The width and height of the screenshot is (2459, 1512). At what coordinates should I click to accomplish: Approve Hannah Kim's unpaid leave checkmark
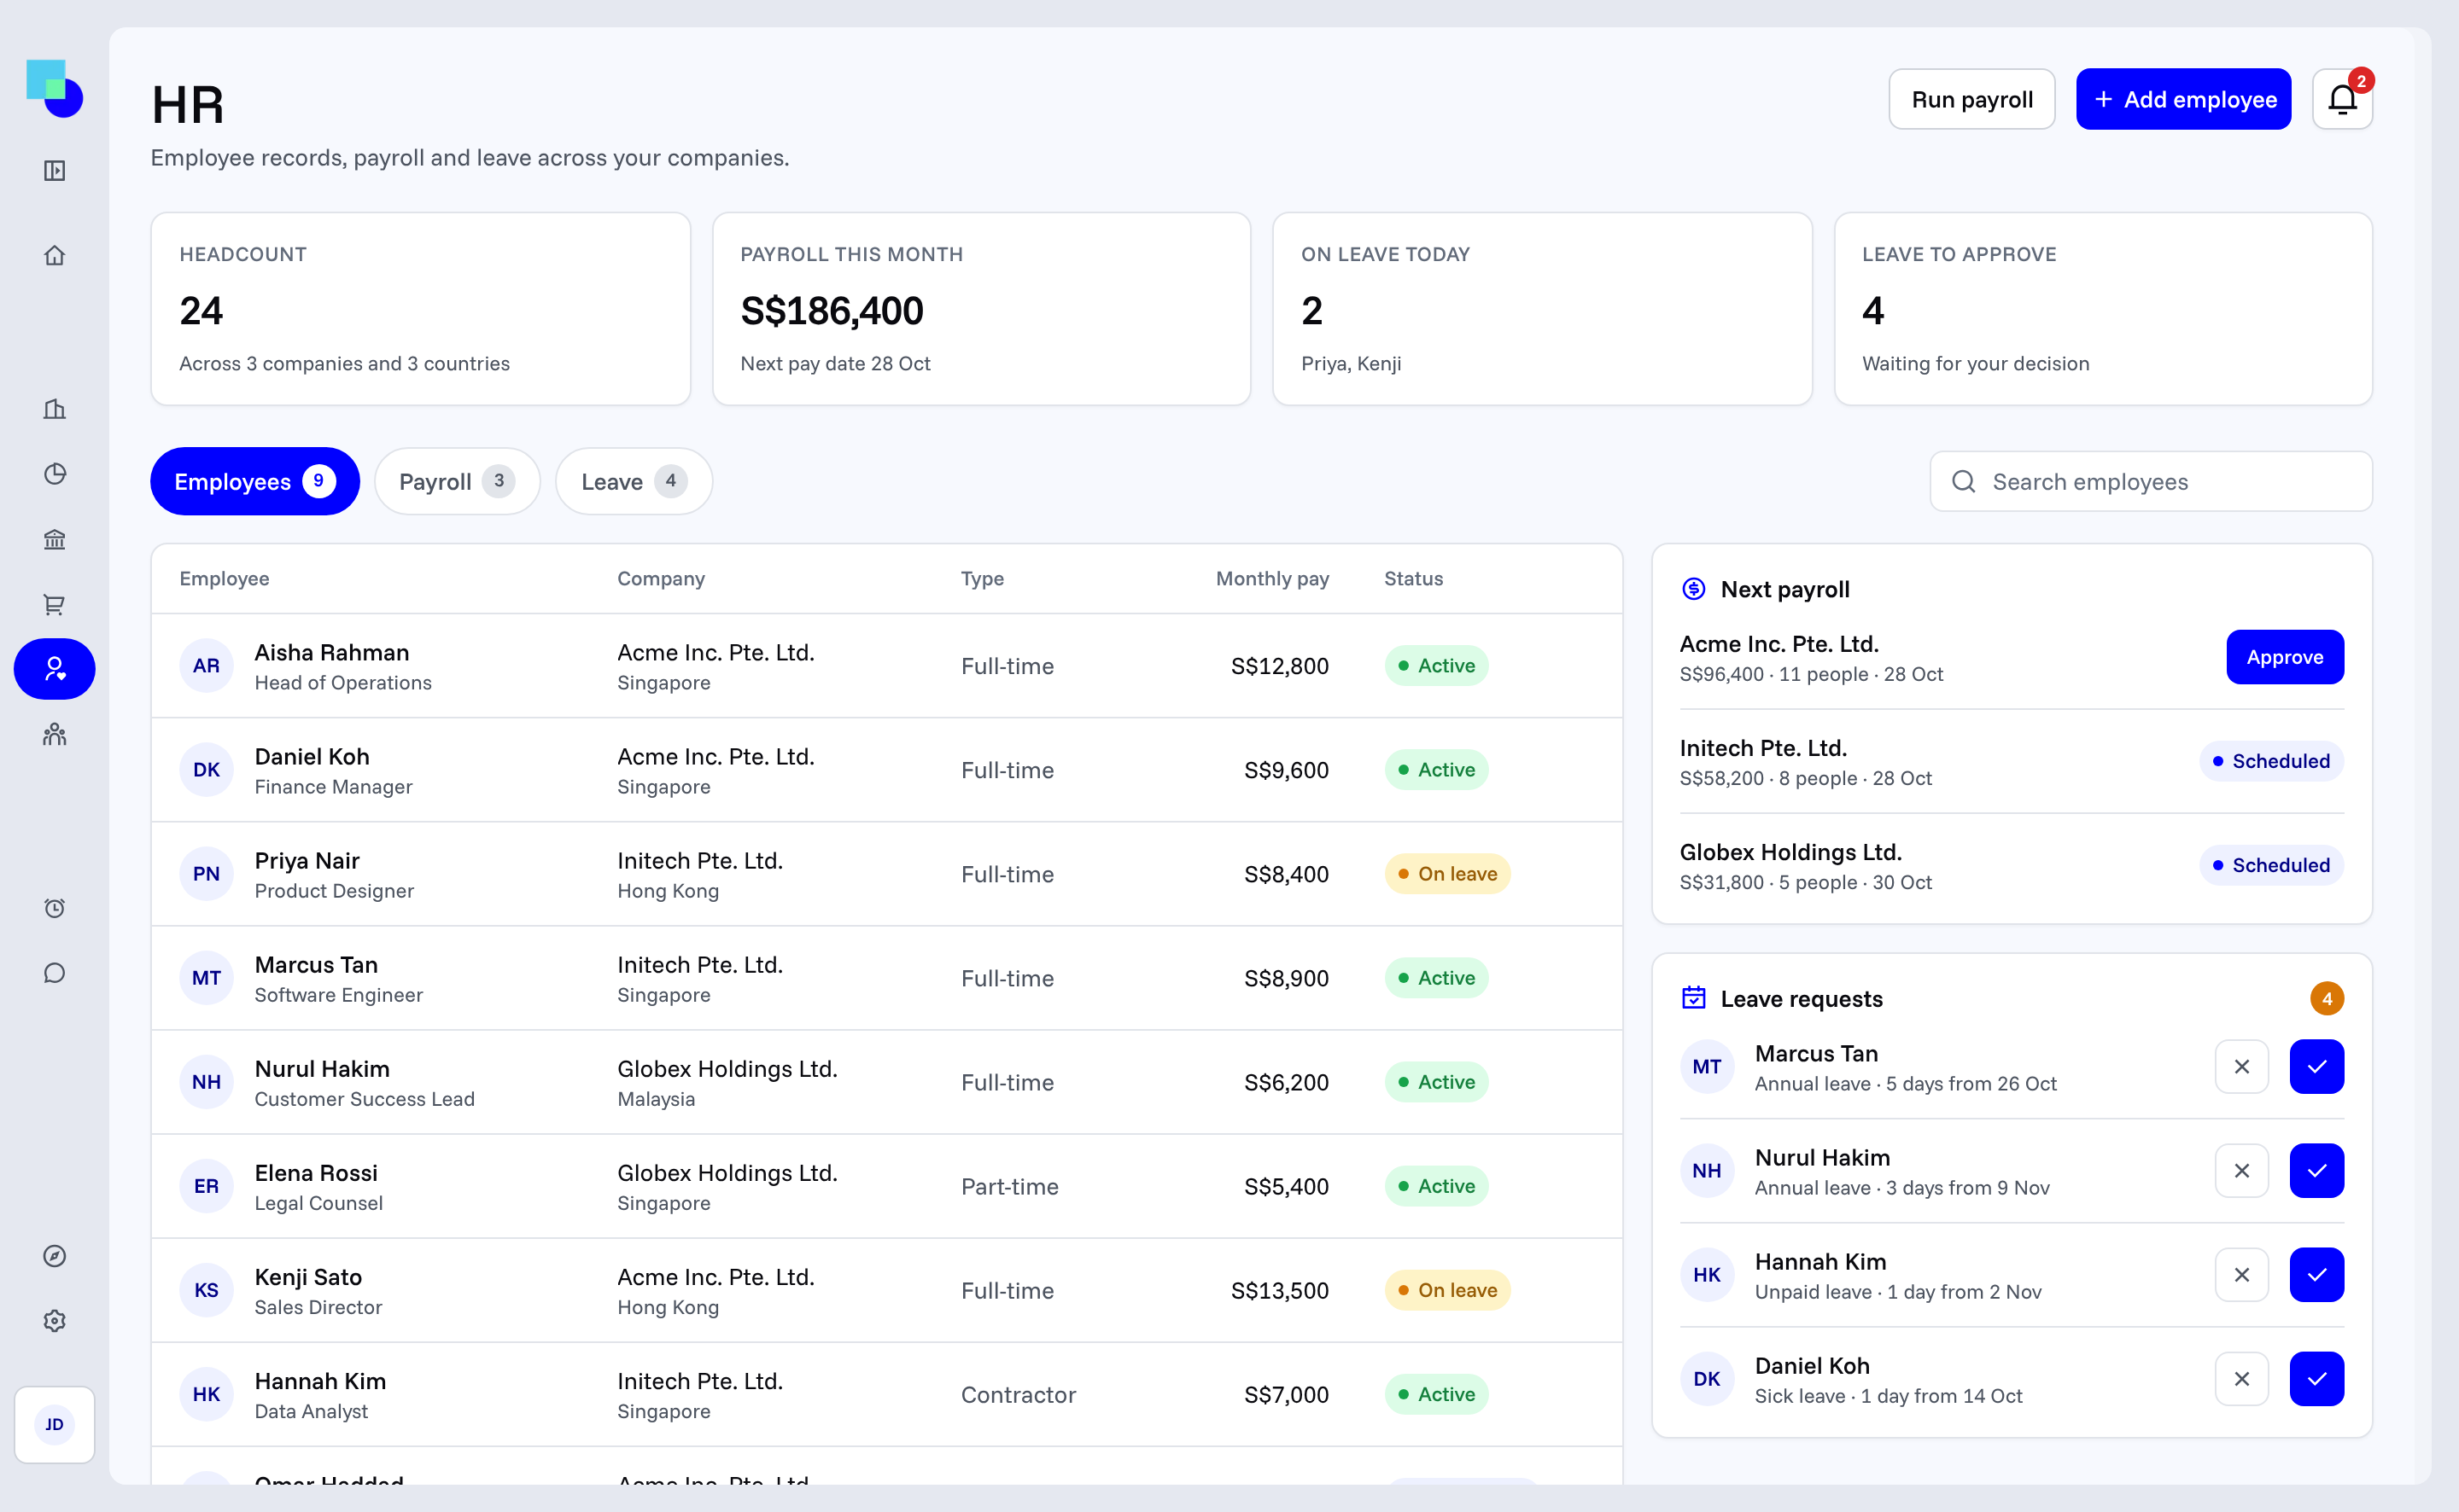point(2317,1275)
